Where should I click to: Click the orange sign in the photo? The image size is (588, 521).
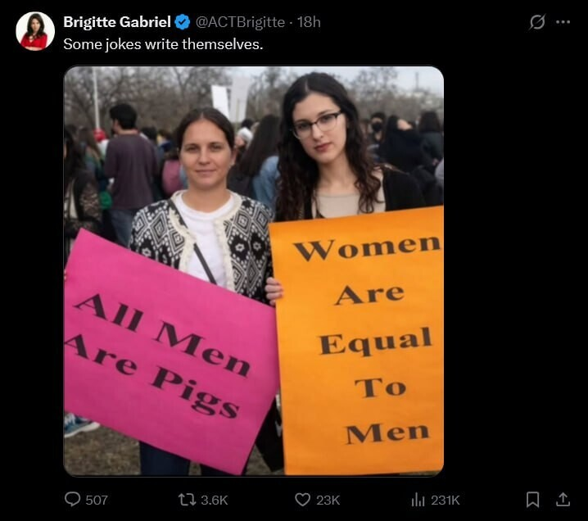point(358,342)
